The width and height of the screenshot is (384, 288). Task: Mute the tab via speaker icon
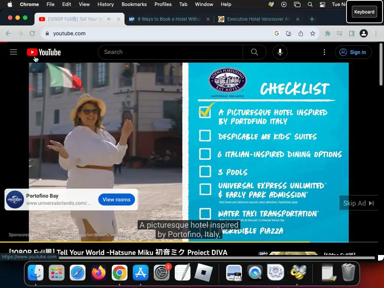click(109, 19)
